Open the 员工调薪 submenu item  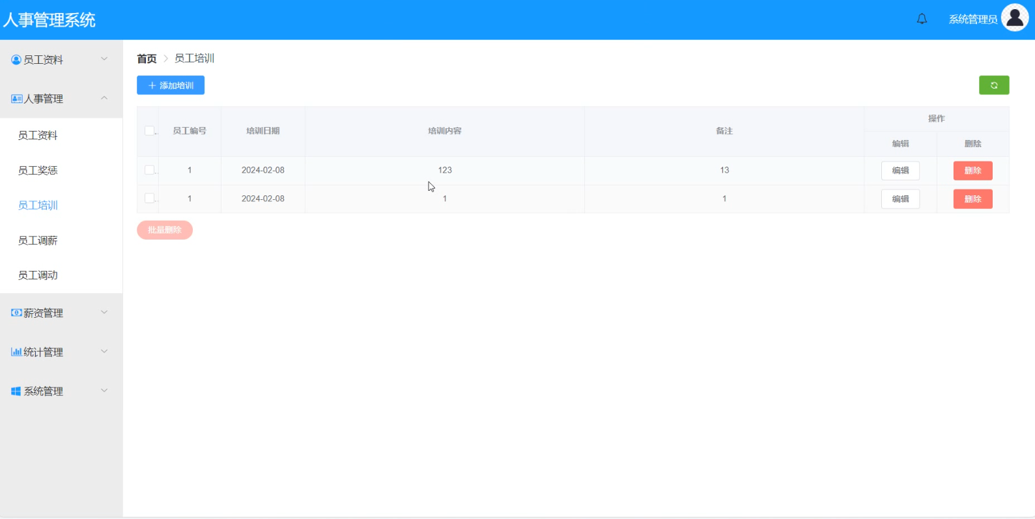point(38,241)
